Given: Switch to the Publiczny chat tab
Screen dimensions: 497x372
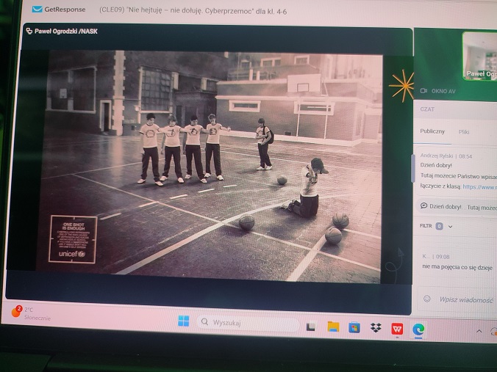Looking at the screenshot, I should 432,131.
